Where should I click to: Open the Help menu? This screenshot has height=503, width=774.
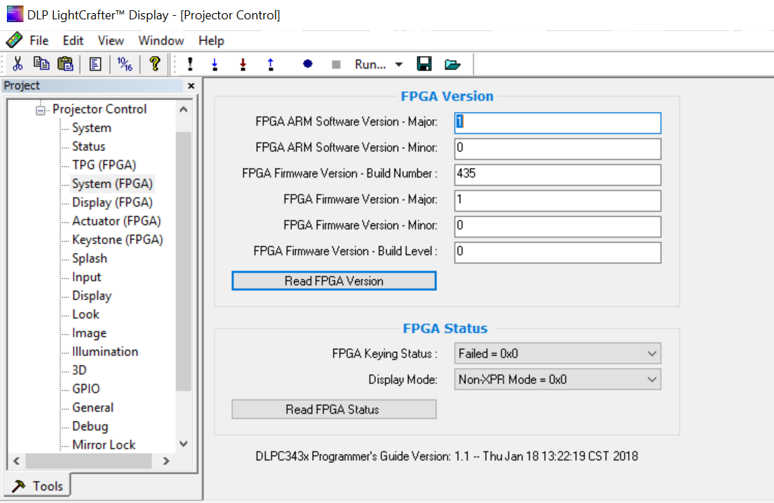211,41
